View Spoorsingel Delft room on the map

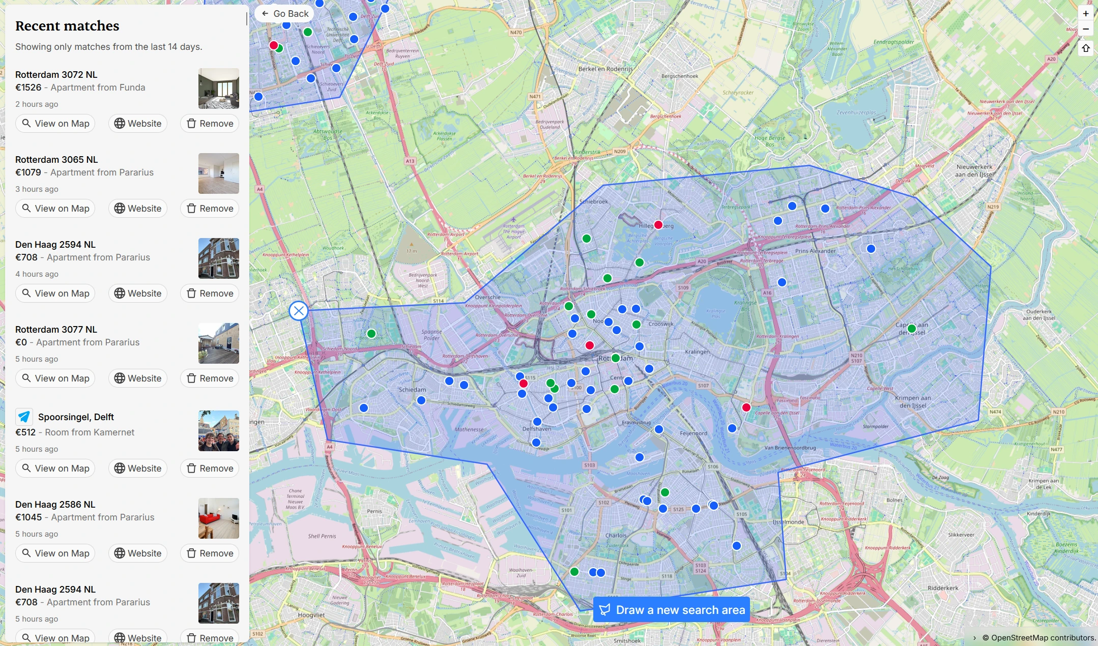tap(55, 468)
